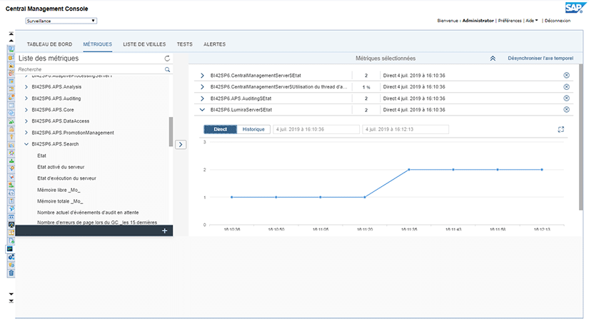Open the Surveillance dropdown
Image resolution: width=589 pixels, height=326 pixels.
point(61,21)
